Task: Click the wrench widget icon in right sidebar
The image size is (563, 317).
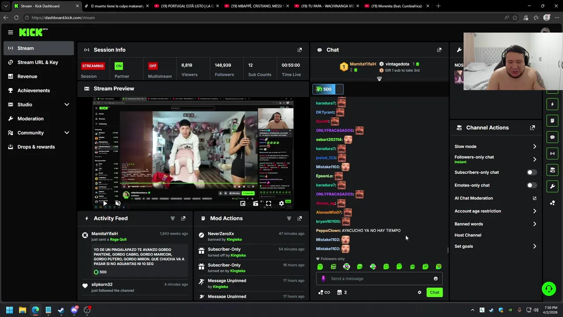Action: [552, 186]
